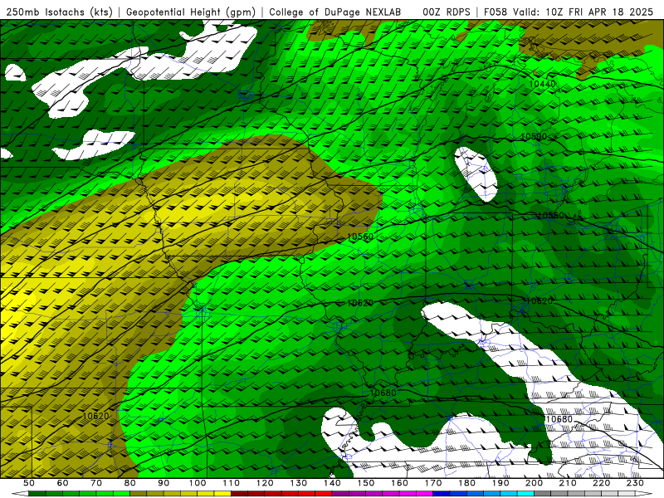Click the 10440 height contour label

tap(542, 84)
